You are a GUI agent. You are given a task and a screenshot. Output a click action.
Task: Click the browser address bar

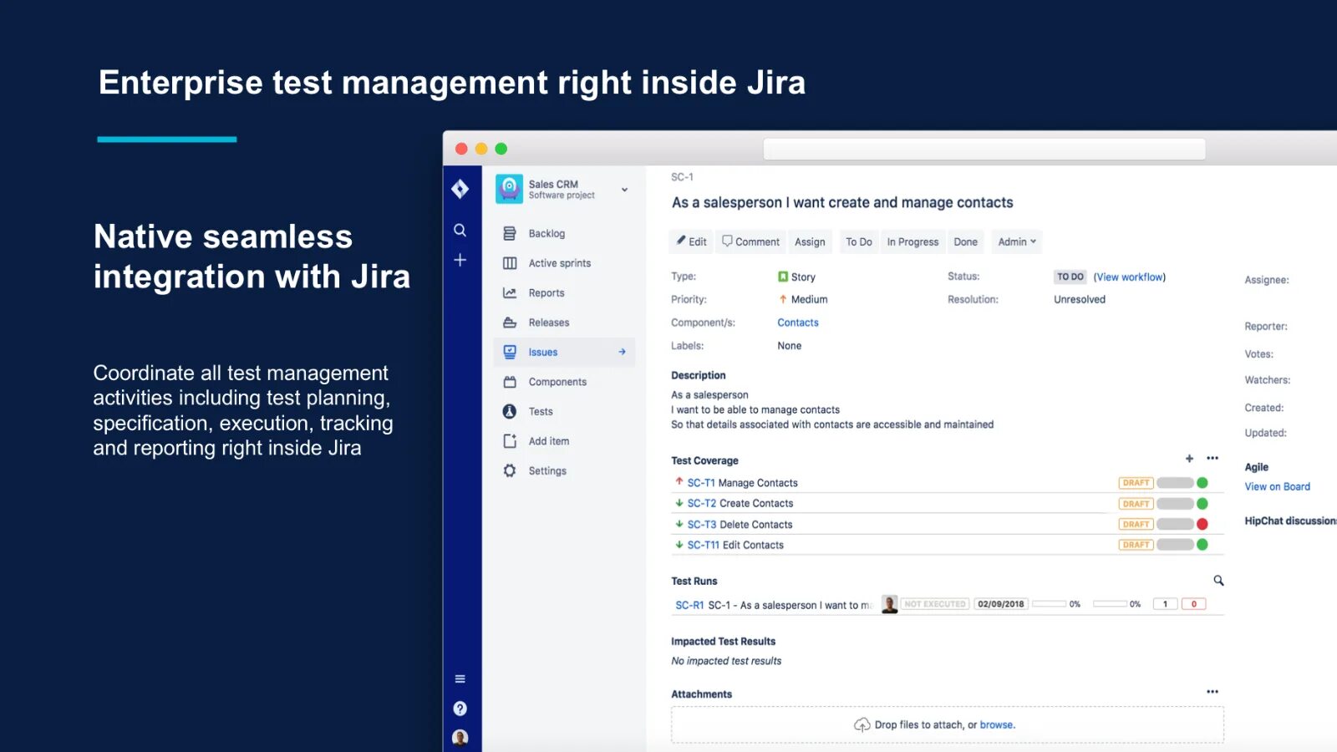coord(984,149)
